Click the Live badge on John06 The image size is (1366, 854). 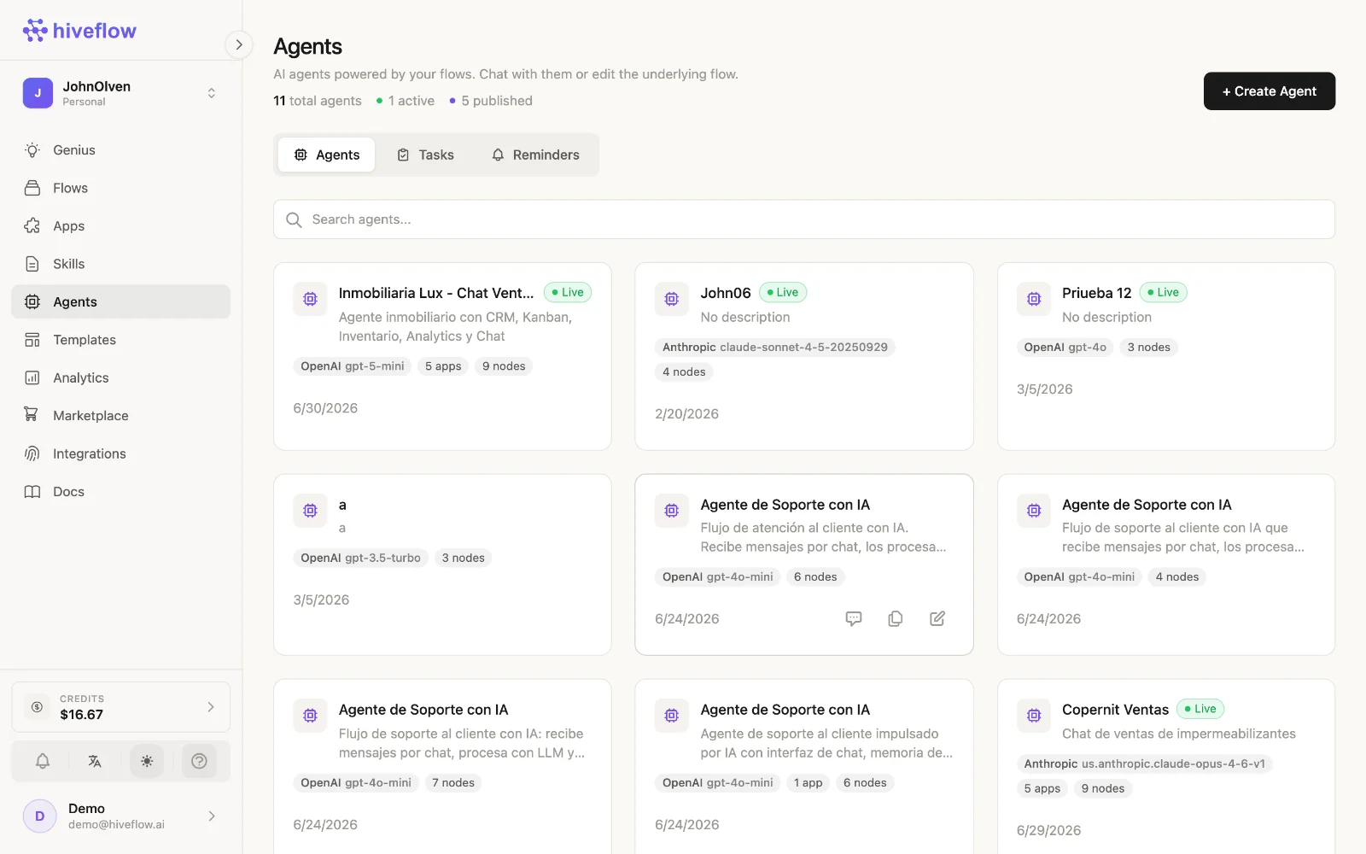tap(783, 292)
